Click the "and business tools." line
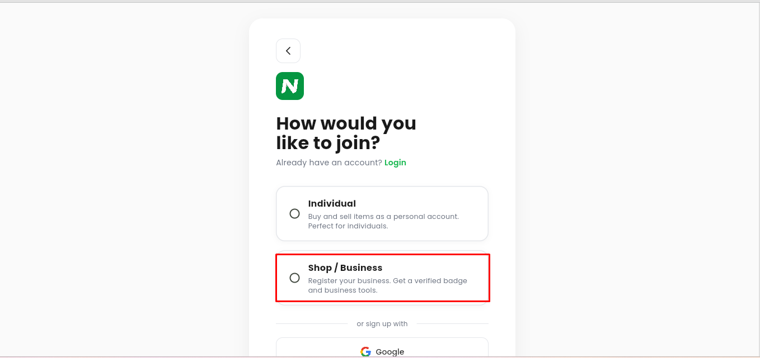The height and width of the screenshot is (358, 760). (343, 290)
